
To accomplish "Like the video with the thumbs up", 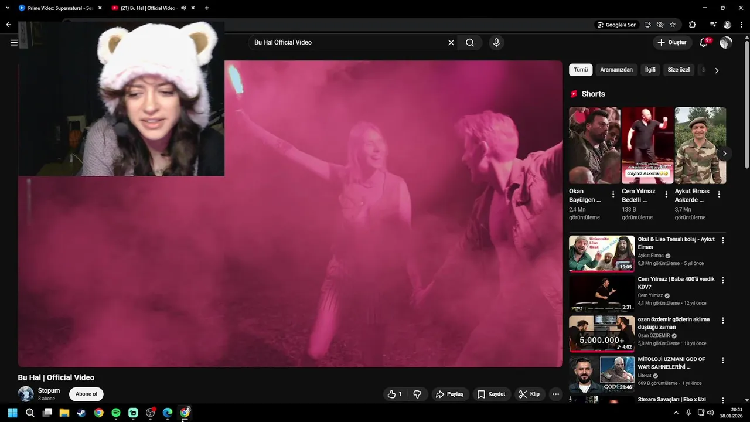I will pos(394,394).
